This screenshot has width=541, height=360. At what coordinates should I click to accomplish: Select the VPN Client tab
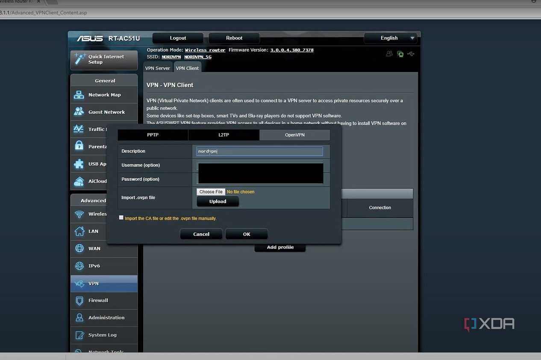coord(187,68)
